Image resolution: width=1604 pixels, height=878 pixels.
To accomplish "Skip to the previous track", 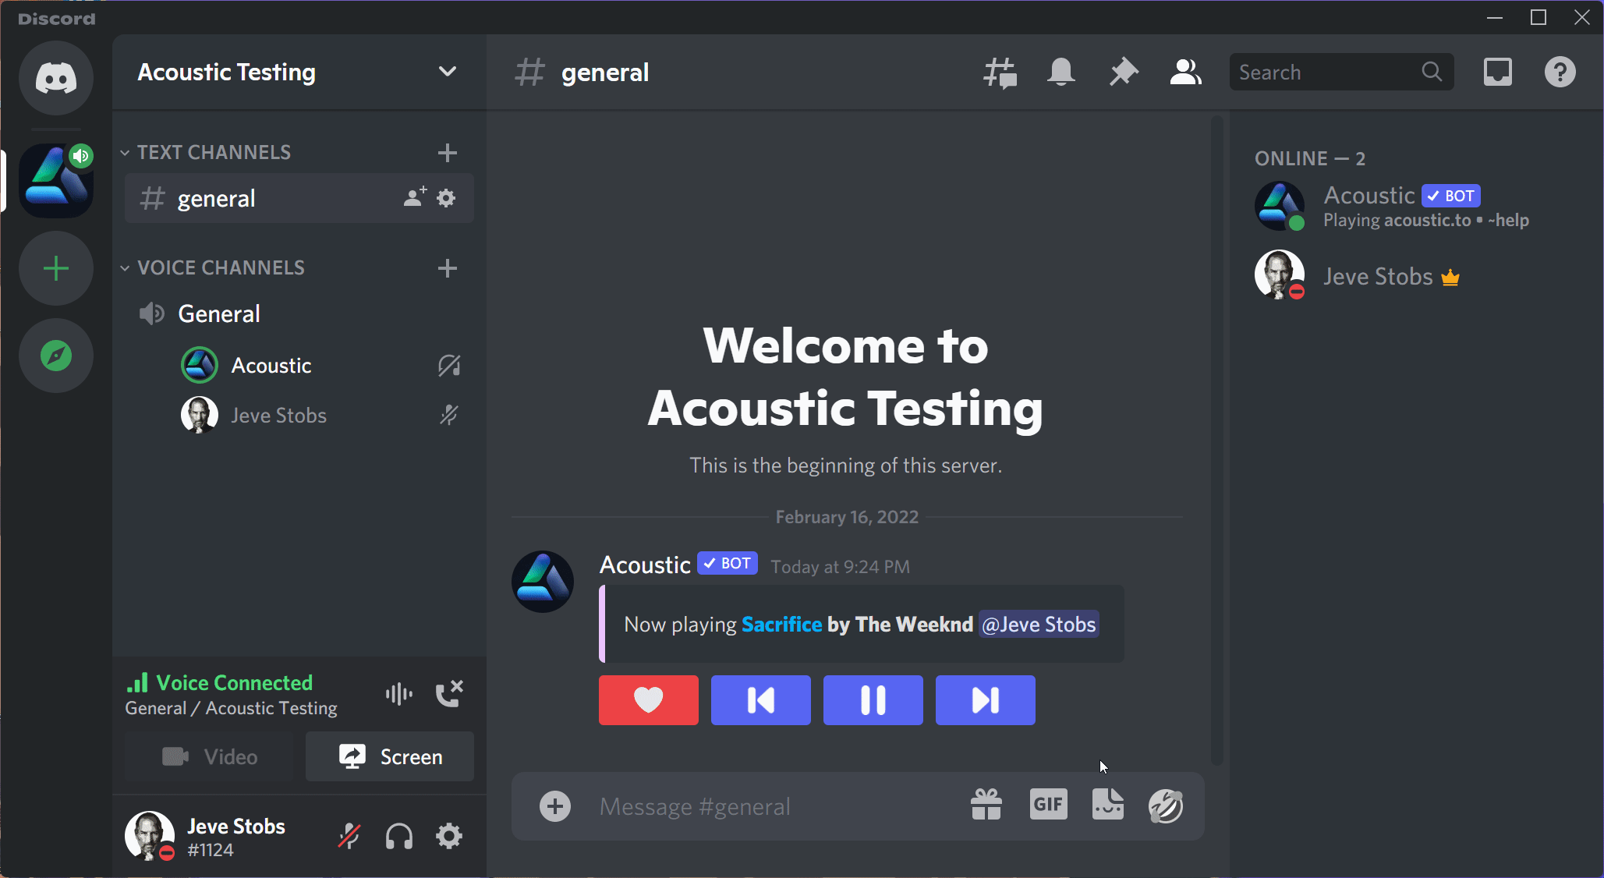I will coord(761,700).
